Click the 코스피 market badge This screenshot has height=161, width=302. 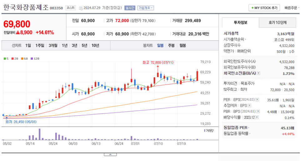pyautogui.click(x=70, y=8)
